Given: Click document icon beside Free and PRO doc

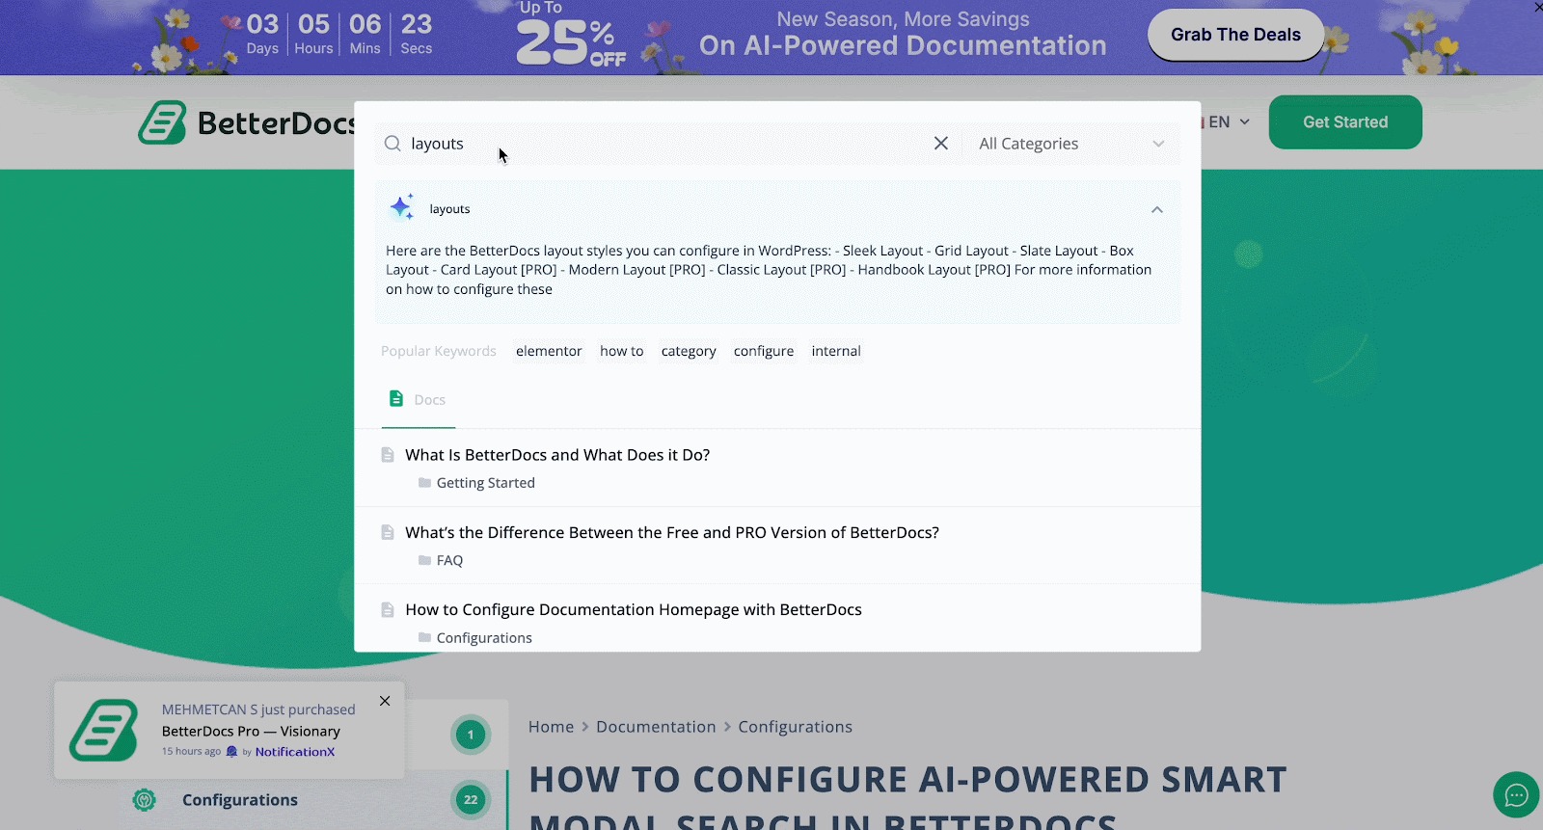Looking at the screenshot, I should (388, 532).
